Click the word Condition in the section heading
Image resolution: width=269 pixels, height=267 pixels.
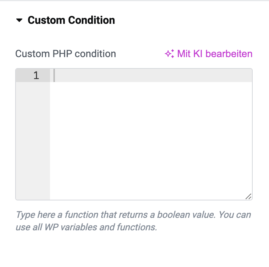[x=92, y=20]
